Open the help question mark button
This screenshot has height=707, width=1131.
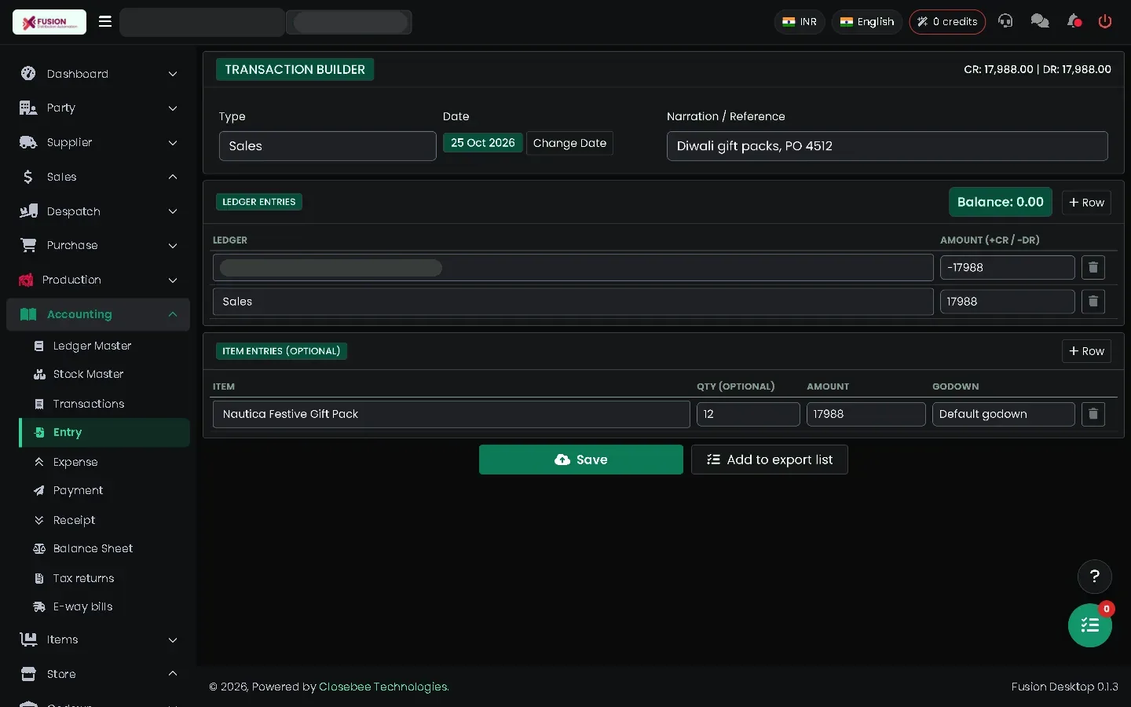1095,577
